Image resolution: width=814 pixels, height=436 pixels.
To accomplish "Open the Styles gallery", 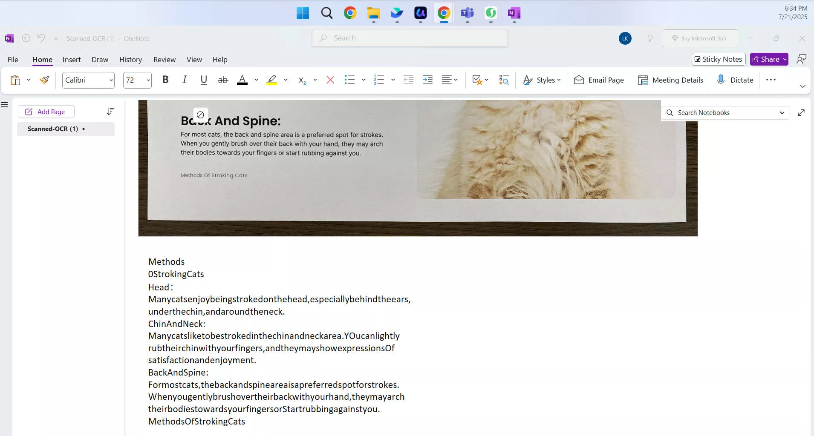I will coord(542,80).
